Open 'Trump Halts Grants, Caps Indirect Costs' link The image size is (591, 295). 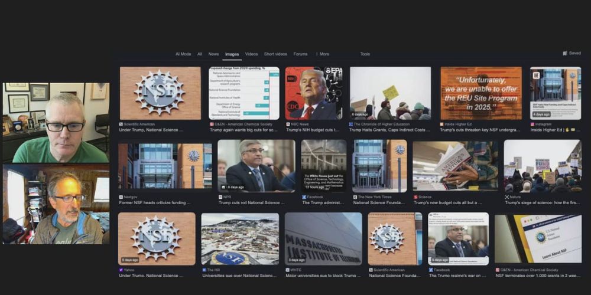(x=389, y=130)
